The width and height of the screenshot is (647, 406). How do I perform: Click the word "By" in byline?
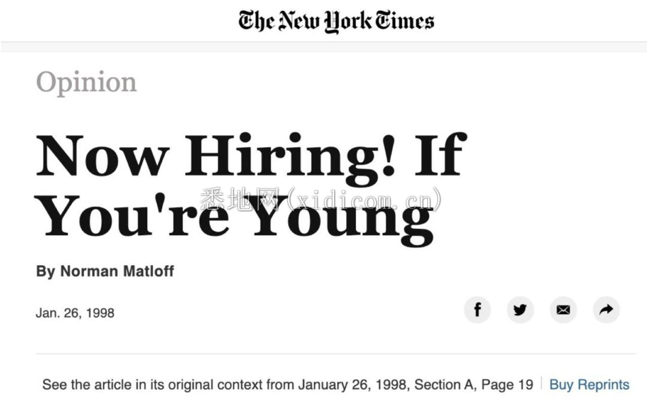pos(45,272)
